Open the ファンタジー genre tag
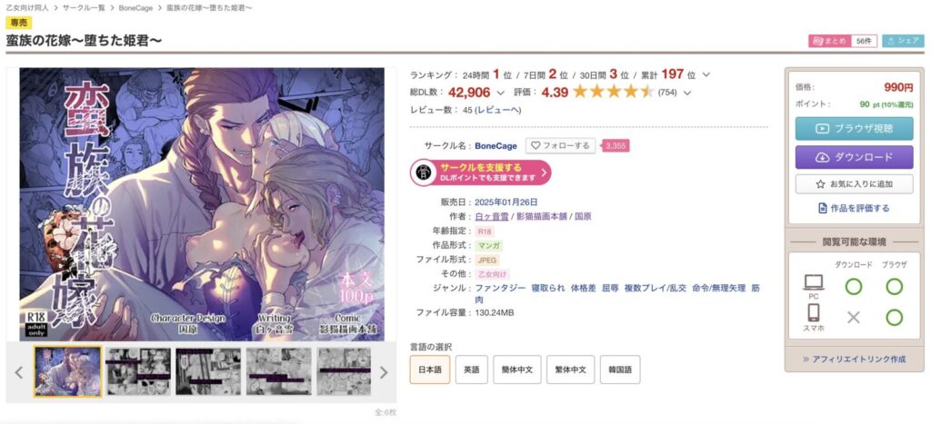Image resolution: width=931 pixels, height=424 pixels. (501, 288)
